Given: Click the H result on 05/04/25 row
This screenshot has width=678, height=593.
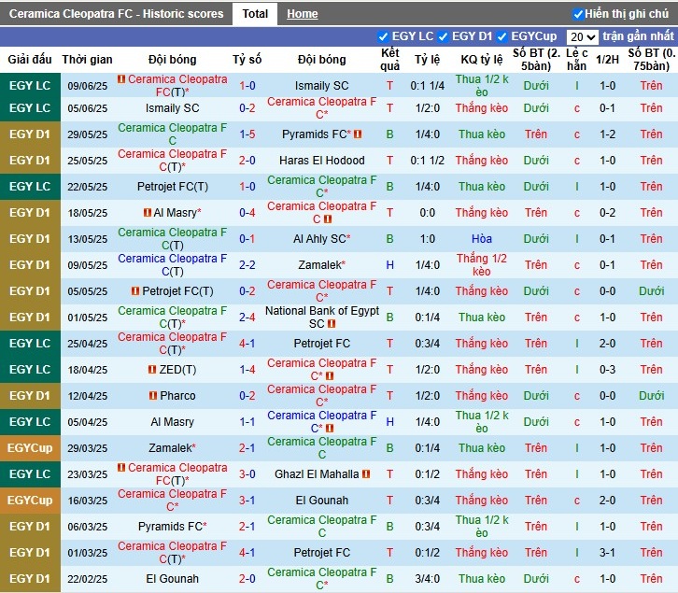Looking at the screenshot, I should pyautogui.click(x=390, y=422).
